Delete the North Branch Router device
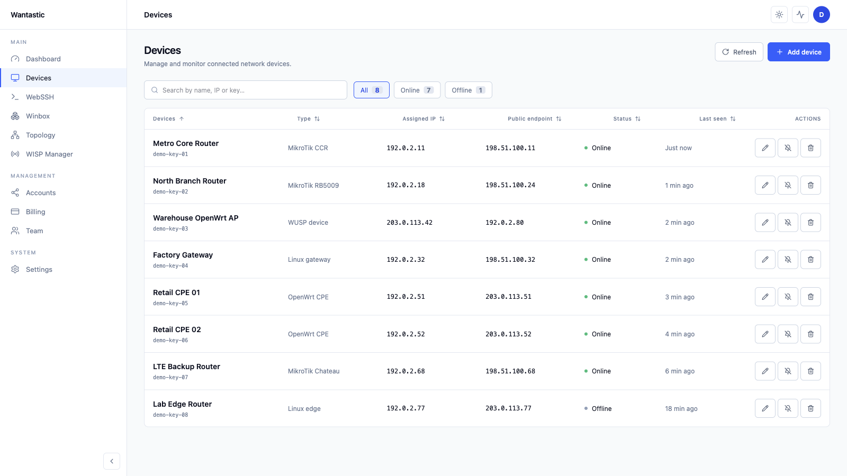847x476 pixels. point(810,185)
